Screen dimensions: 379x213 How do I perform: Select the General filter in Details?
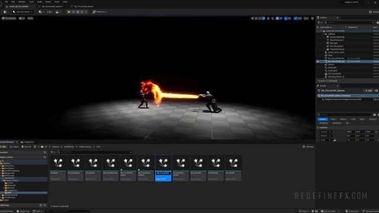pos(323,120)
